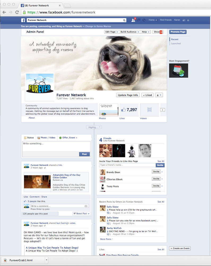
Task: Select the Status composer tab
Action: [x=29, y=138]
